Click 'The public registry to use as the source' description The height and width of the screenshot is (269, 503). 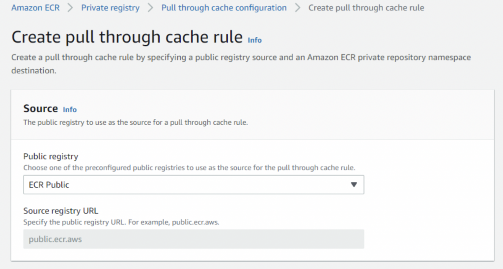pos(136,122)
